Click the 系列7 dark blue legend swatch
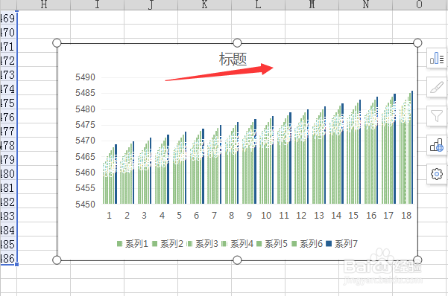The height and width of the screenshot is (296, 448). click(329, 243)
